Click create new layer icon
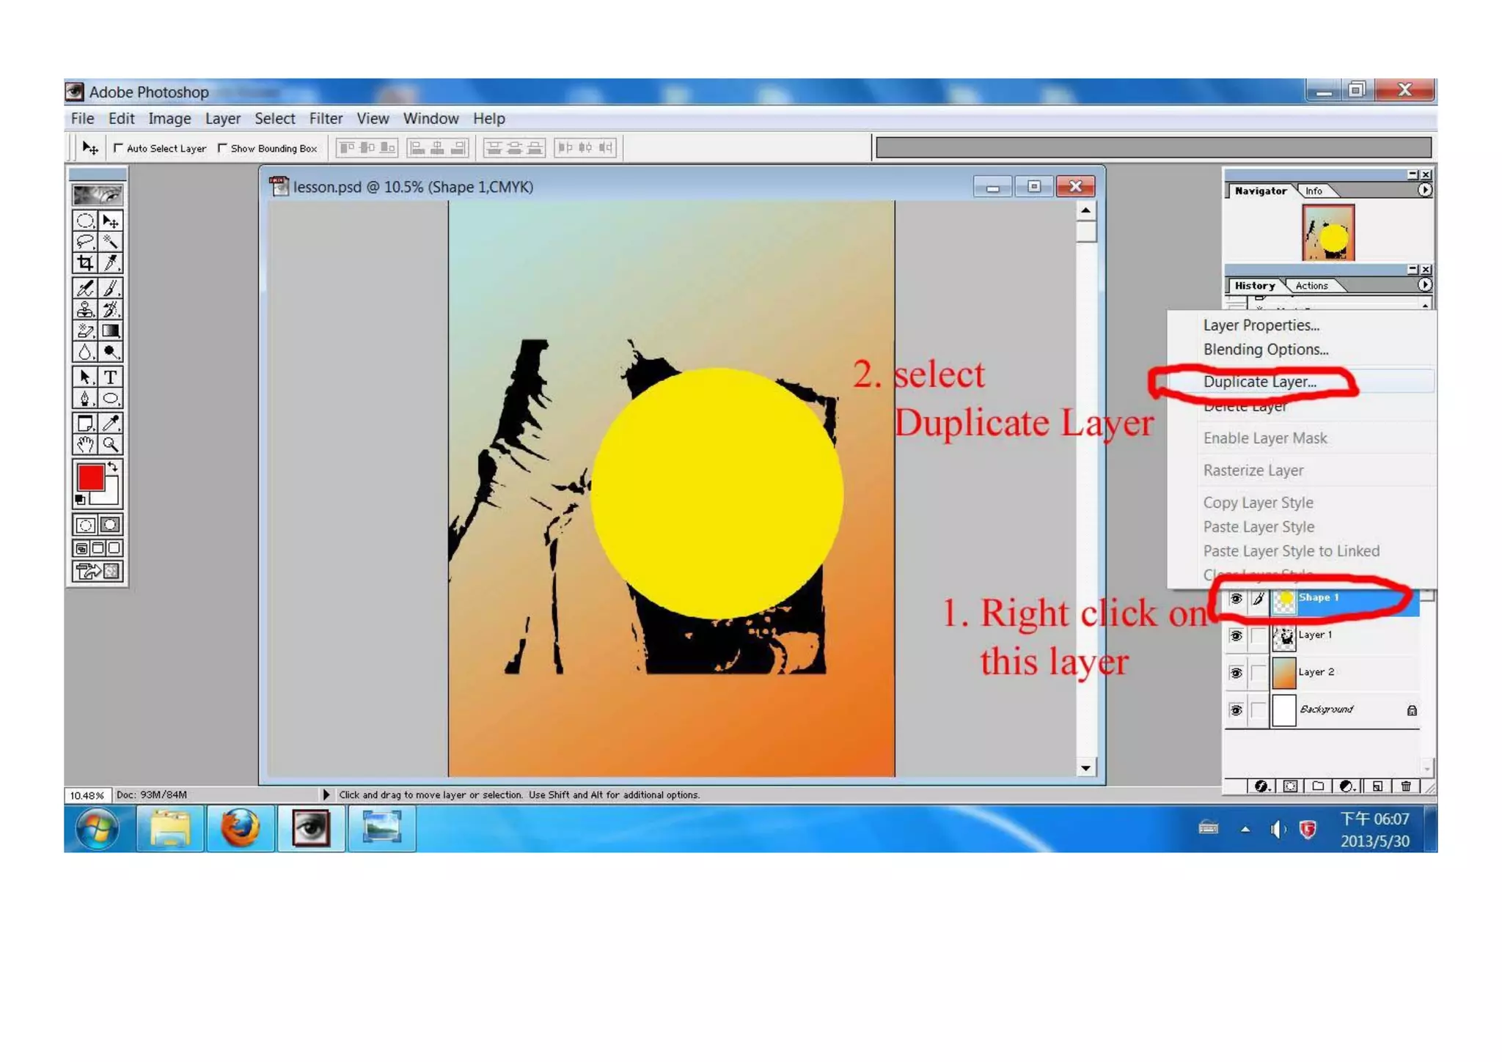 pos(1377,786)
